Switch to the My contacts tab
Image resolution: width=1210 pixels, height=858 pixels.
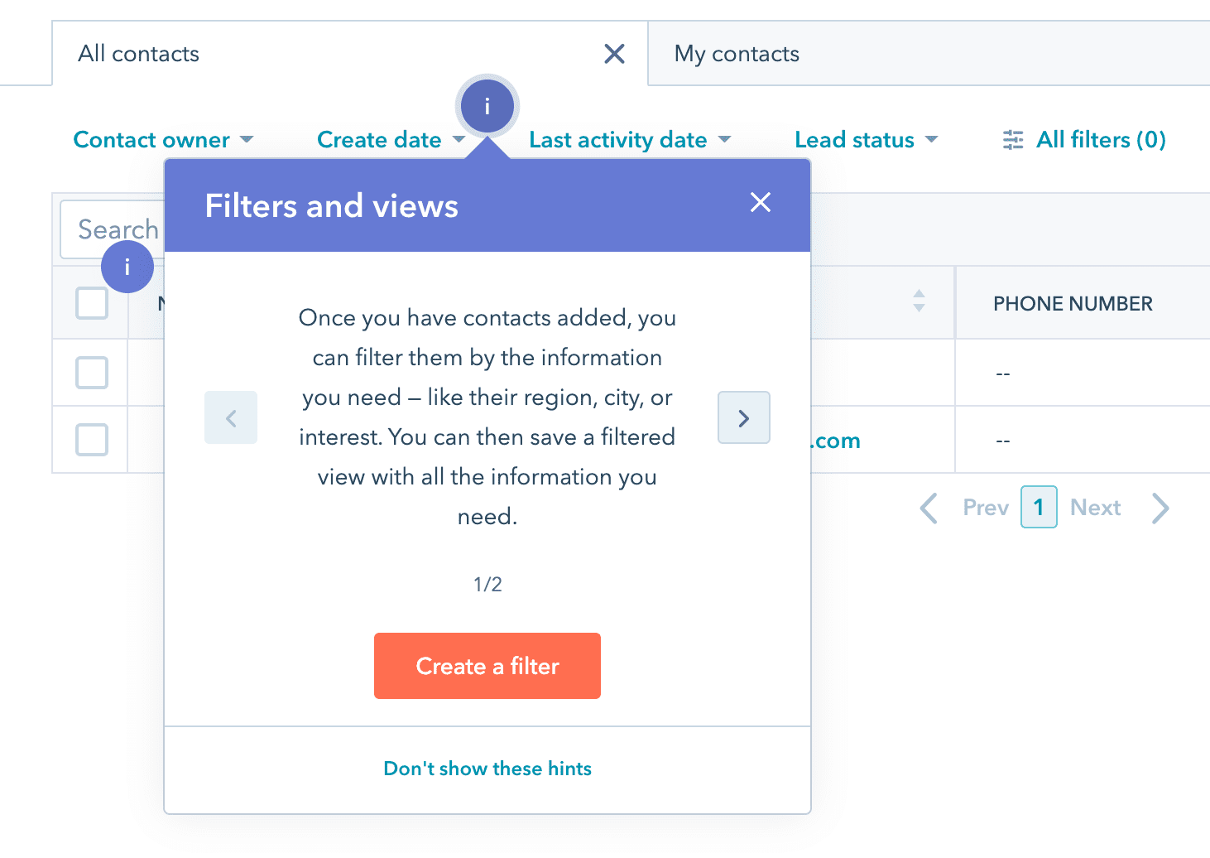tap(736, 53)
